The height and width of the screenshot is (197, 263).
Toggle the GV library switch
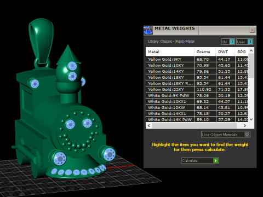click(228, 42)
